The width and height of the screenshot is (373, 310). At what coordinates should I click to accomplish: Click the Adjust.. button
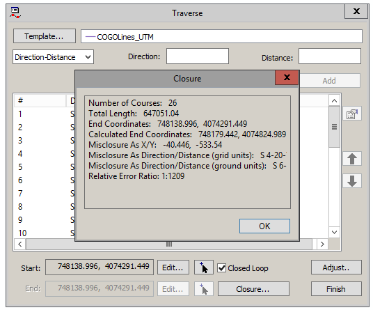336,268
